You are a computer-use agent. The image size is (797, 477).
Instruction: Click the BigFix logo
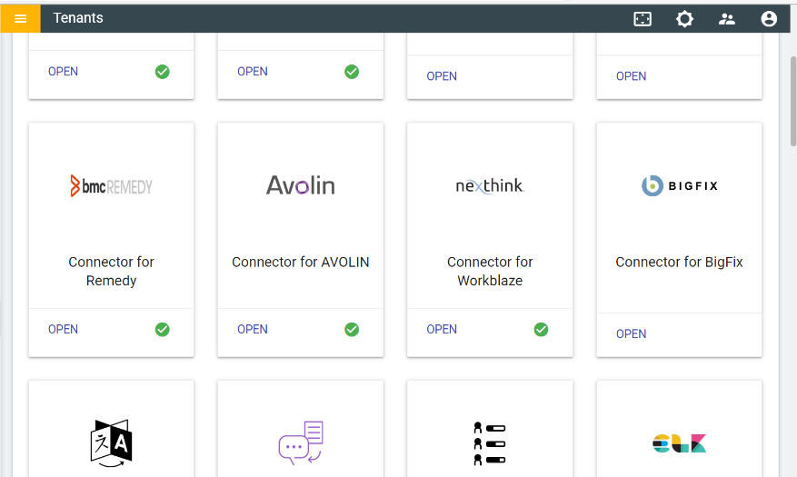679,185
